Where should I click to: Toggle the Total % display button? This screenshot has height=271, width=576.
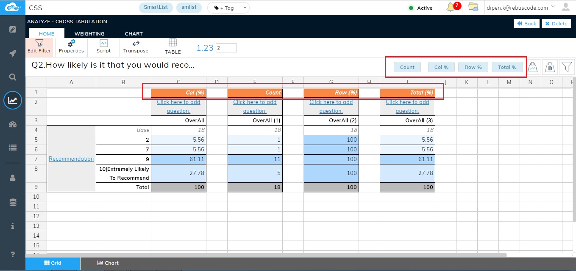[507, 67]
